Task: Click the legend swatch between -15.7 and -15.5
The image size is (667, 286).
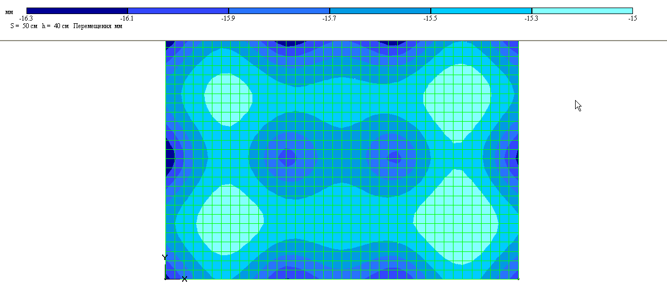Action: point(381,11)
